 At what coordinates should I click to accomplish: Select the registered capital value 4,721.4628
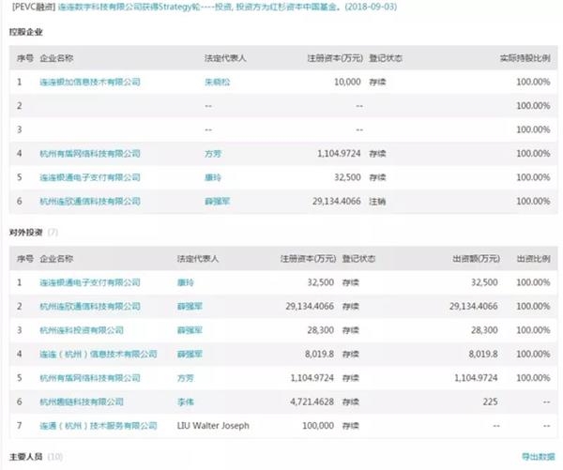312,402
